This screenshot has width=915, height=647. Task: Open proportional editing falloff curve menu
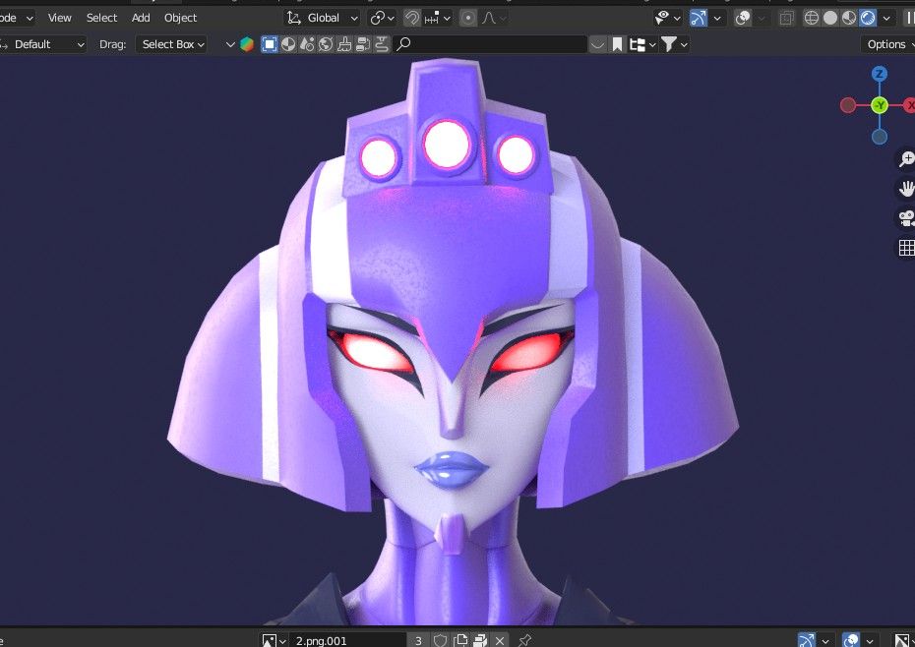tap(494, 18)
